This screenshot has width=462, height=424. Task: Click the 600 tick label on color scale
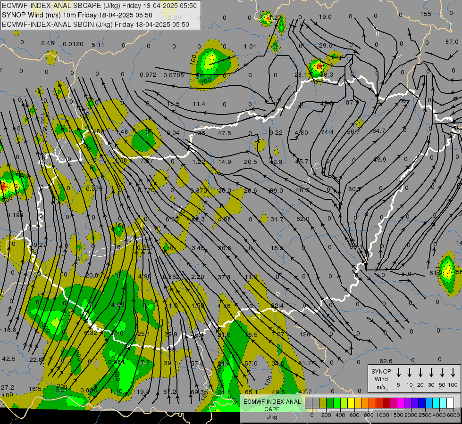click(354, 415)
